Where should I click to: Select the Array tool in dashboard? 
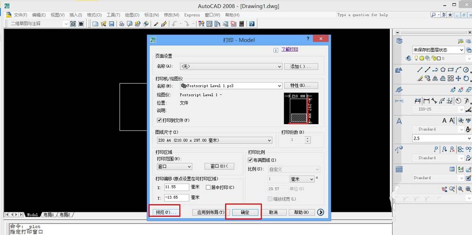click(x=451, y=78)
